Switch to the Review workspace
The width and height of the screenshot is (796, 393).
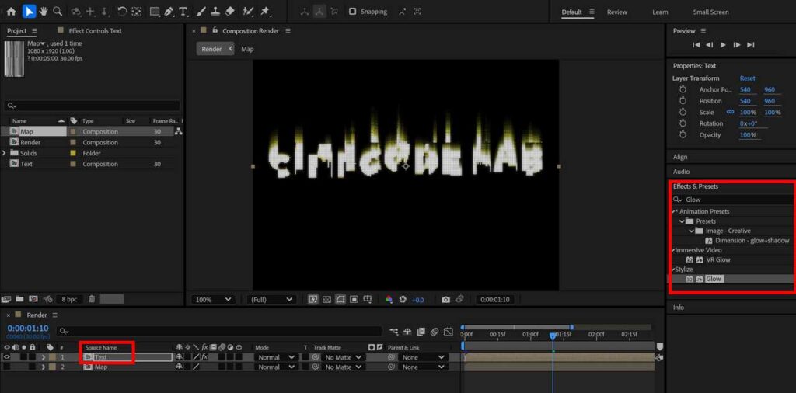pyautogui.click(x=616, y=12)
